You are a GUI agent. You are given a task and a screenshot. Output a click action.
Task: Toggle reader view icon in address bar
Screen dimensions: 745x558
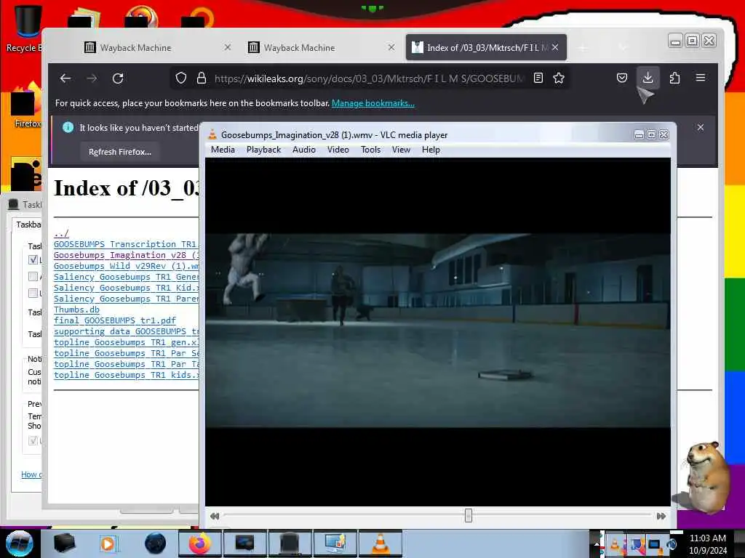click(x=538, y=78)
